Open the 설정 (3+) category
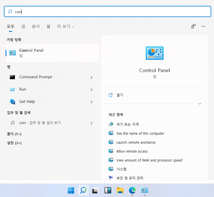 pos(14,143)
